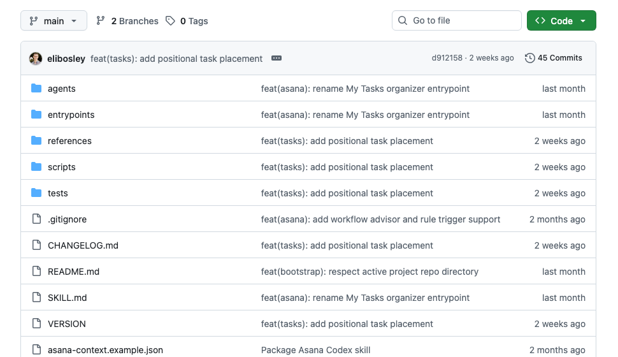Click the SKILL.md file icon

36,297
